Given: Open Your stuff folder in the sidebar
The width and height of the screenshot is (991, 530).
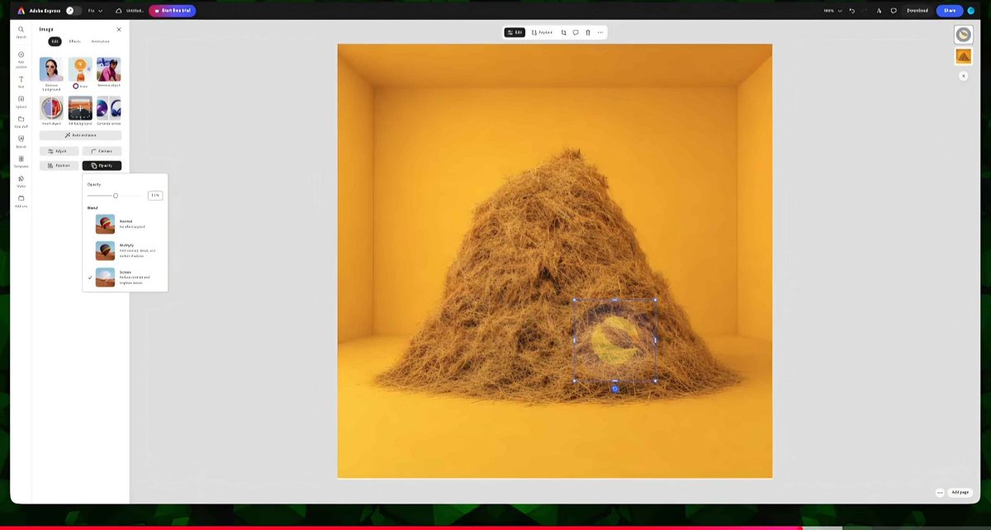Looking at the screenshot, I should click(21, 121).
